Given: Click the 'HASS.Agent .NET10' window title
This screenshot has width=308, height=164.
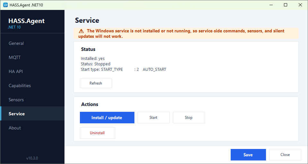Looking at the screenshot, I should tap(26, 5).
